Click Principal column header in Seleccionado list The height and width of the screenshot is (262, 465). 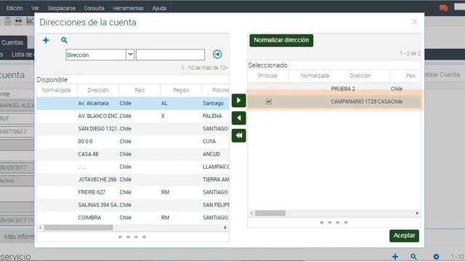click(267, 76)
